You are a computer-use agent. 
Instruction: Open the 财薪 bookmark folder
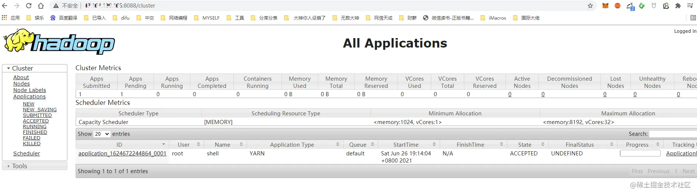pos(408,18)
